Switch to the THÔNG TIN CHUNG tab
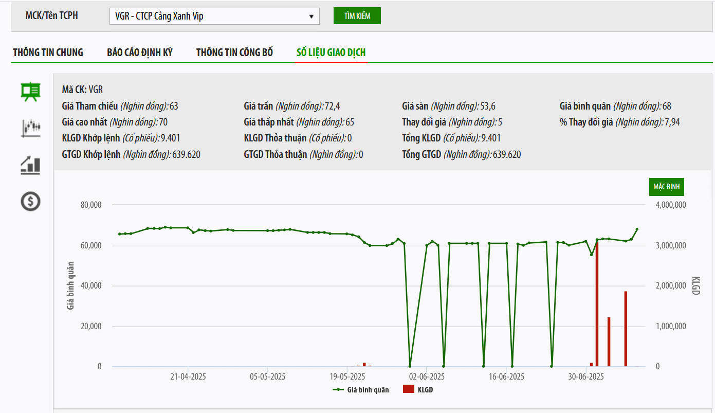 (x=48, y=52)
